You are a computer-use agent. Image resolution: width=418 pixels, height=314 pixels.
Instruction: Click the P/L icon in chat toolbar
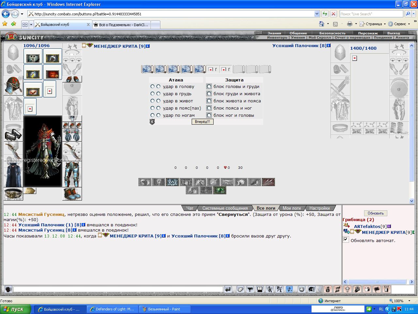coord(280,289)
